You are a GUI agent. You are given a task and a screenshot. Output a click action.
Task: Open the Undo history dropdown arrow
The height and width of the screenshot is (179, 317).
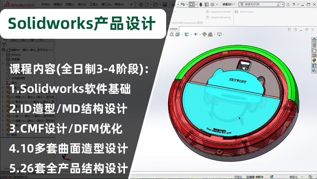[187, 4]
